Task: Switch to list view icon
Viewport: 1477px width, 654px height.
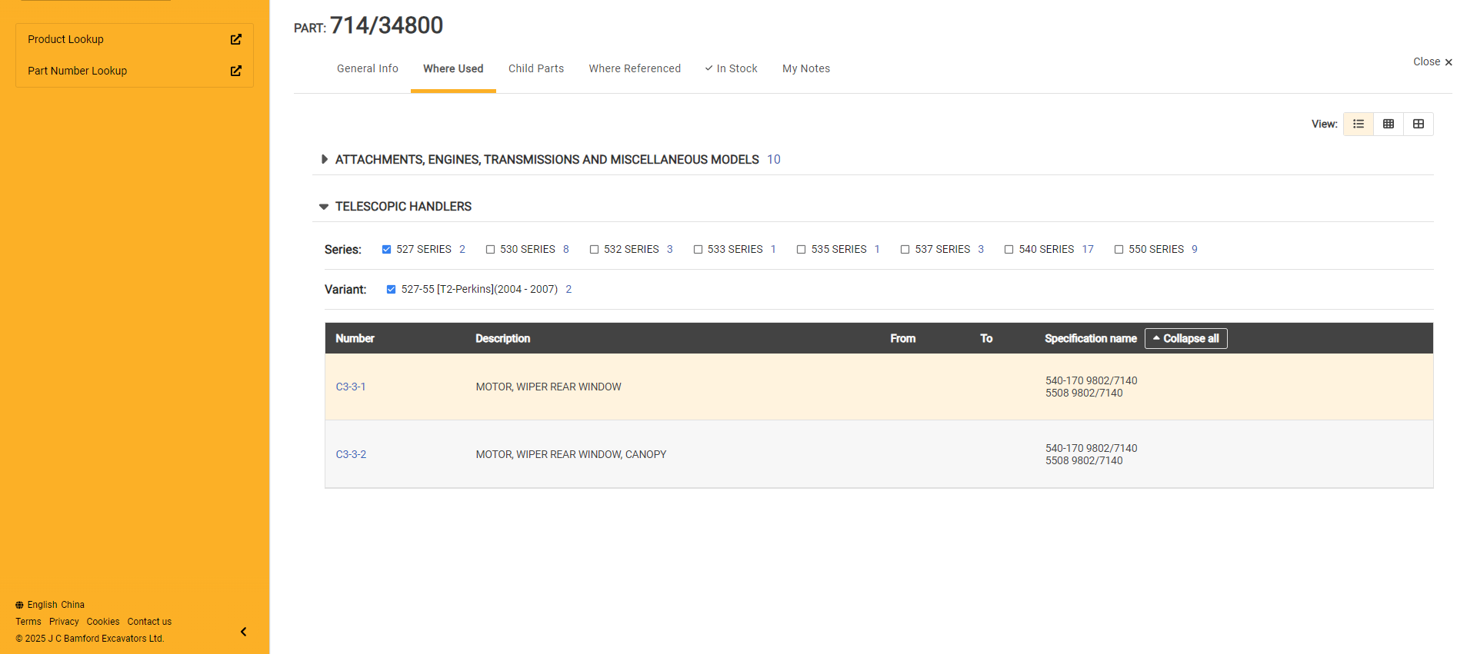Action: coord(1358,124)
